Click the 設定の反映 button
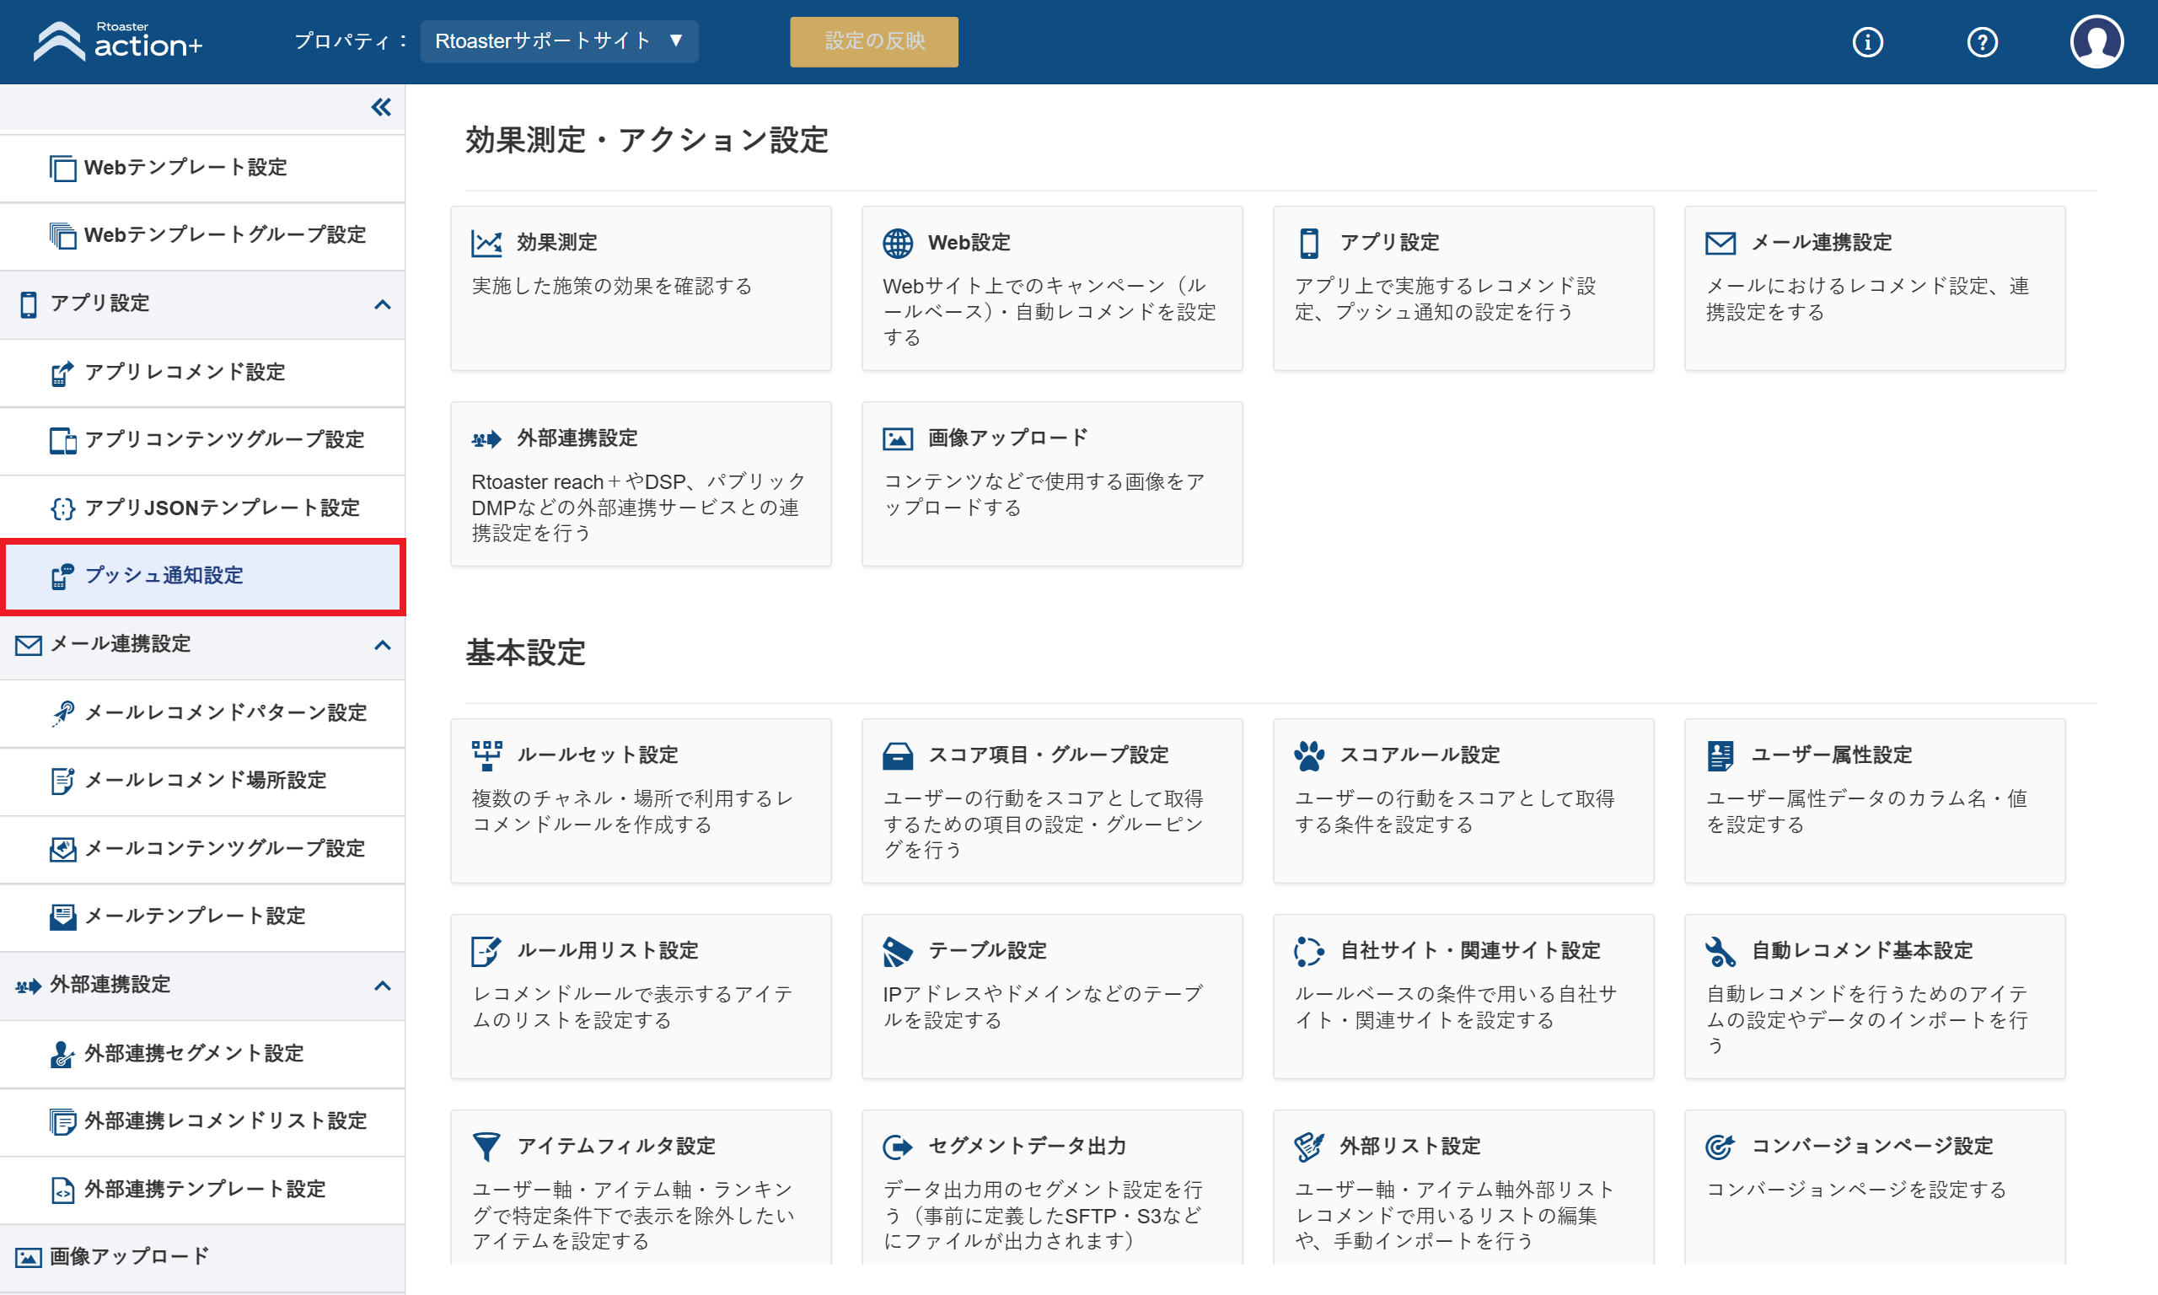Screen dimensions: 2158x1295 point(874,41)
